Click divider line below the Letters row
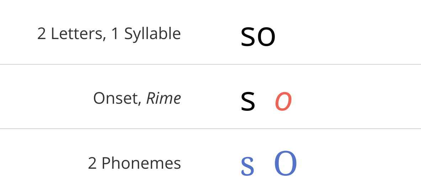421x195 pixels. [x=210, y=64]
